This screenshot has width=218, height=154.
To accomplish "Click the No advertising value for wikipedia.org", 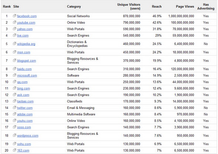I will coord(206,44).
